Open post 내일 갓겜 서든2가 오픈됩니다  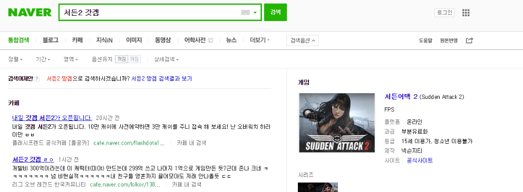click(52, 118)
